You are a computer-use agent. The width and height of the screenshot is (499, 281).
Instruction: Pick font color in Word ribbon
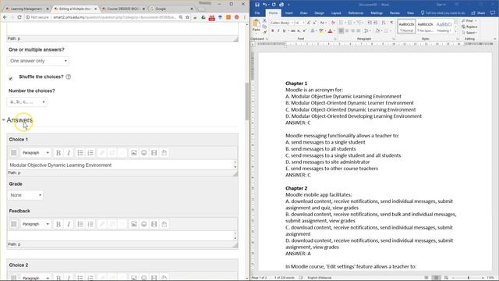(x=330, y=31)
